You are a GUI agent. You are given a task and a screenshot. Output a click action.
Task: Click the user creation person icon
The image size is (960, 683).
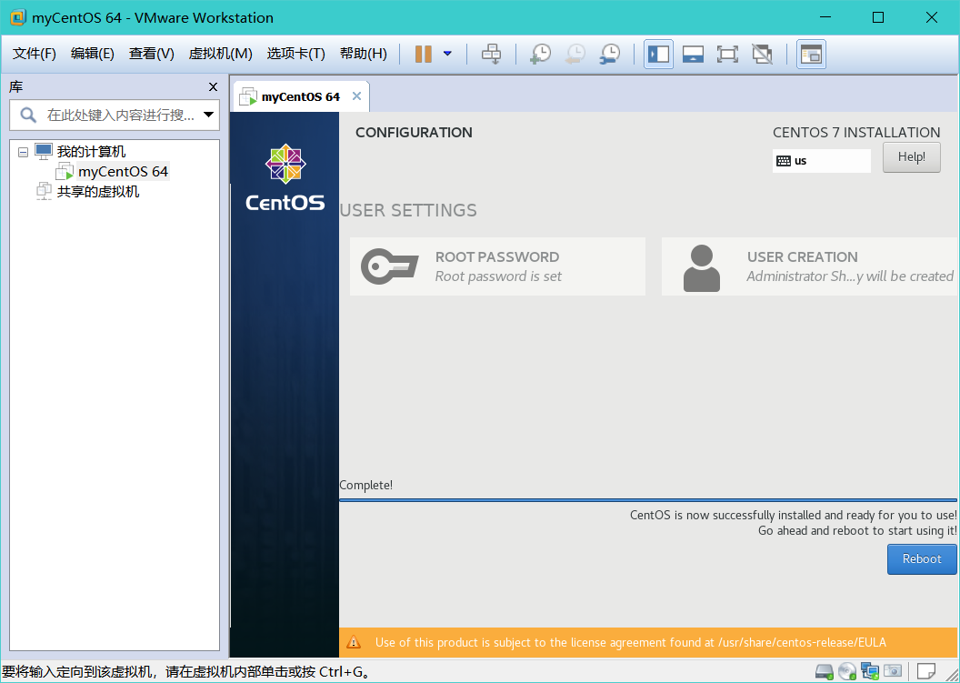point(702,268)
